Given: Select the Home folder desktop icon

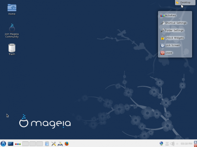Looking at the screenshot, I should pyautogui.click(x=12, y=10).
